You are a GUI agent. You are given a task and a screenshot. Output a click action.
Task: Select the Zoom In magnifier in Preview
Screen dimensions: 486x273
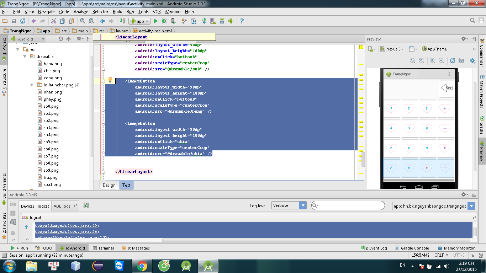432,60
